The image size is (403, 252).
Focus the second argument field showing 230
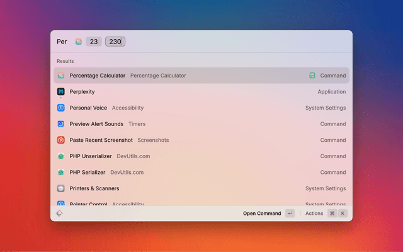115,42
